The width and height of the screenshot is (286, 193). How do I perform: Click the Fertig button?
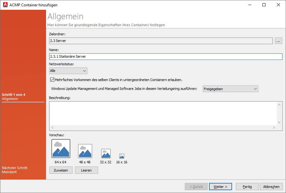(x=247, y=187)
